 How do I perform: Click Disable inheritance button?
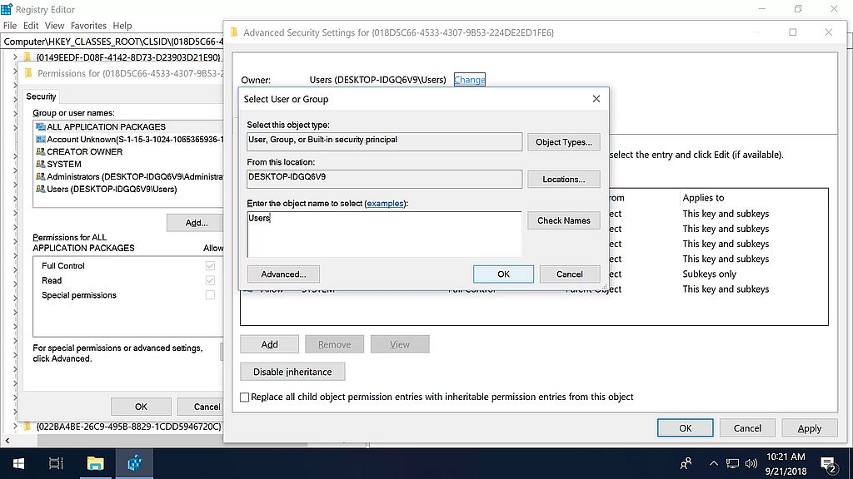click(292, 372)
